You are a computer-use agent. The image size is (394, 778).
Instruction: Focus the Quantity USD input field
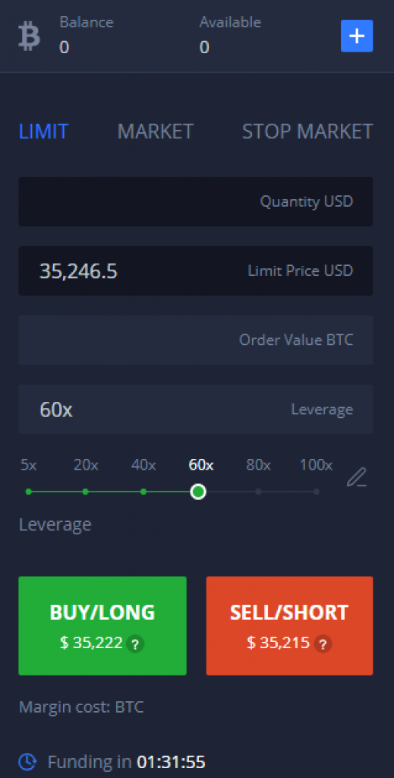[196, 201]
